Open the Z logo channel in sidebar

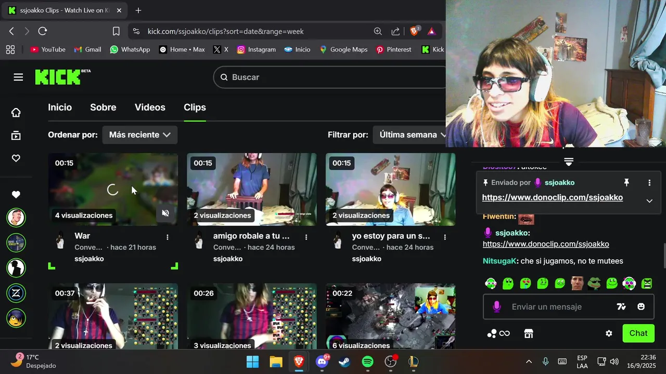pos(16,293)
